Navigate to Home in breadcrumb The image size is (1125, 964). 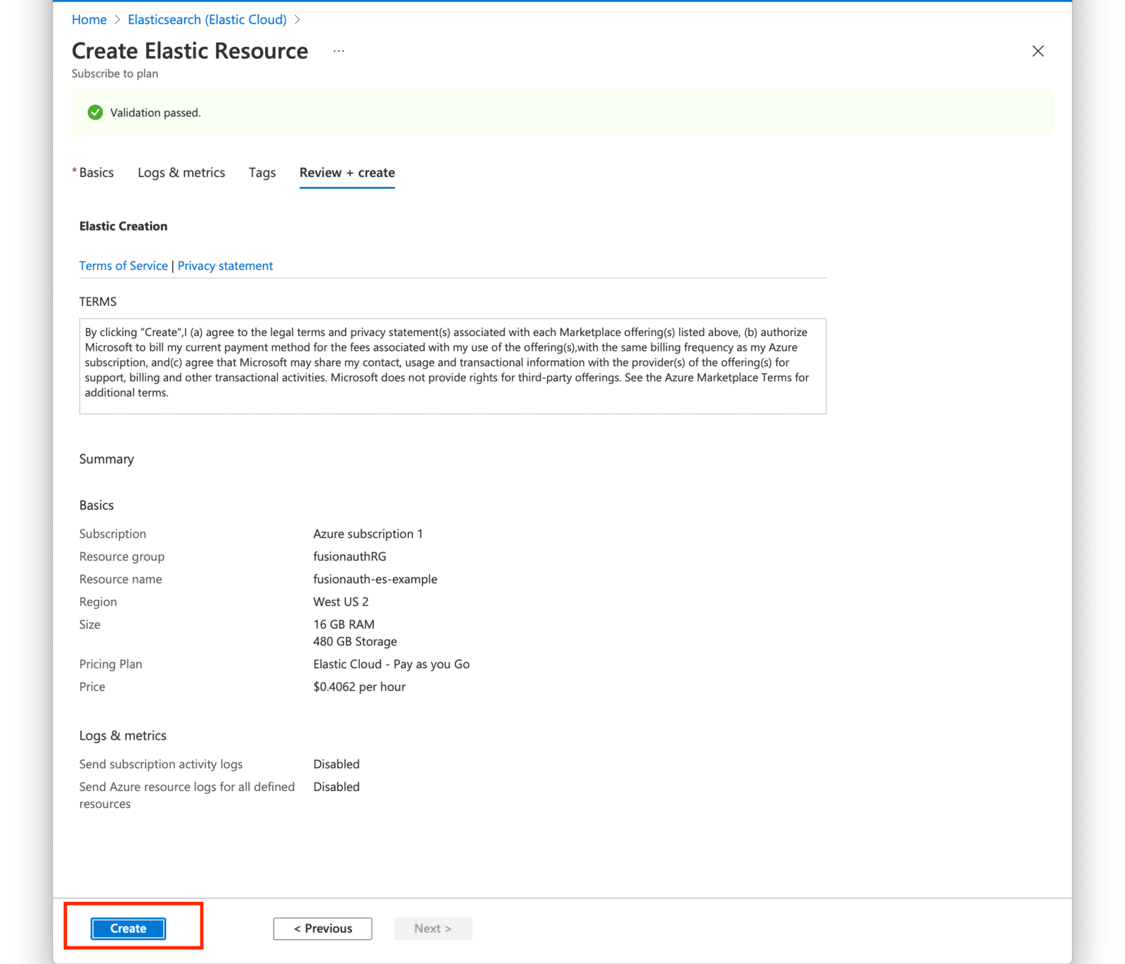point(89,20)
